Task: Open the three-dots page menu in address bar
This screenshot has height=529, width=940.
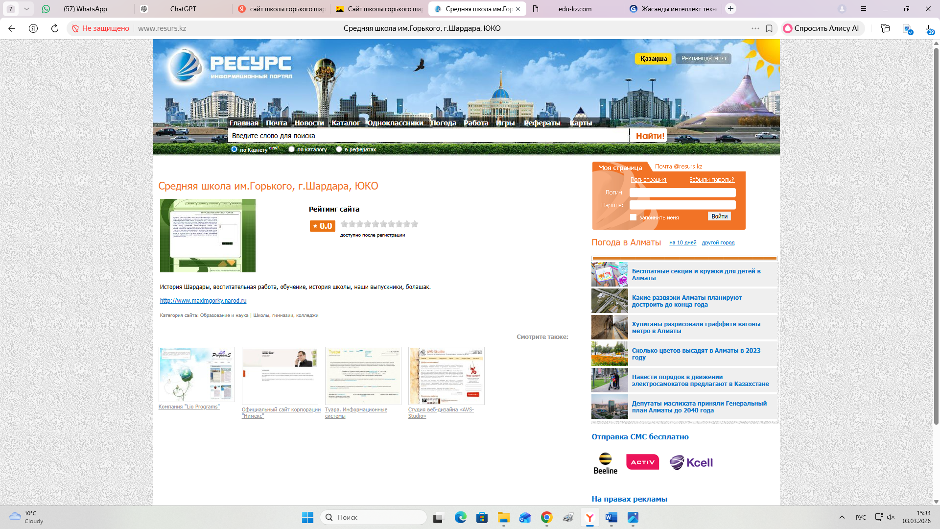Action: pos(755,28)
